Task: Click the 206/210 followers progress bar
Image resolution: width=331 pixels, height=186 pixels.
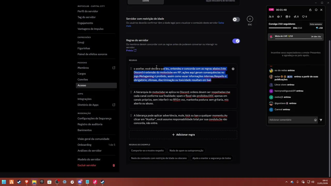Action: [x=280, y=28]
